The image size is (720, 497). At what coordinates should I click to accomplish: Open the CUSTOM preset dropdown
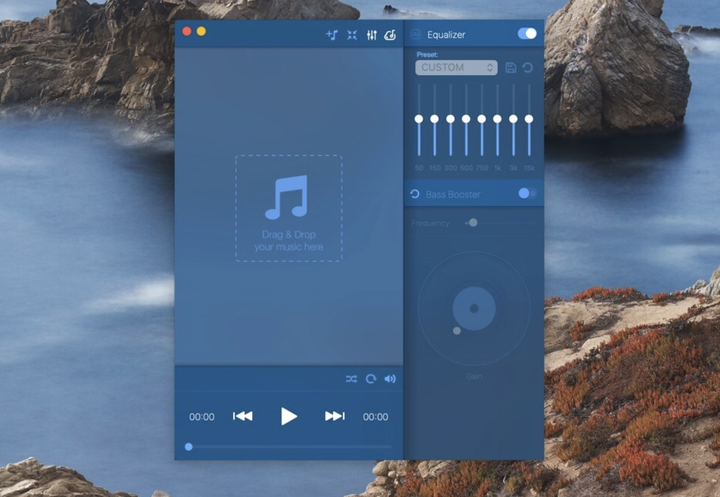click(x=455, y=67)
